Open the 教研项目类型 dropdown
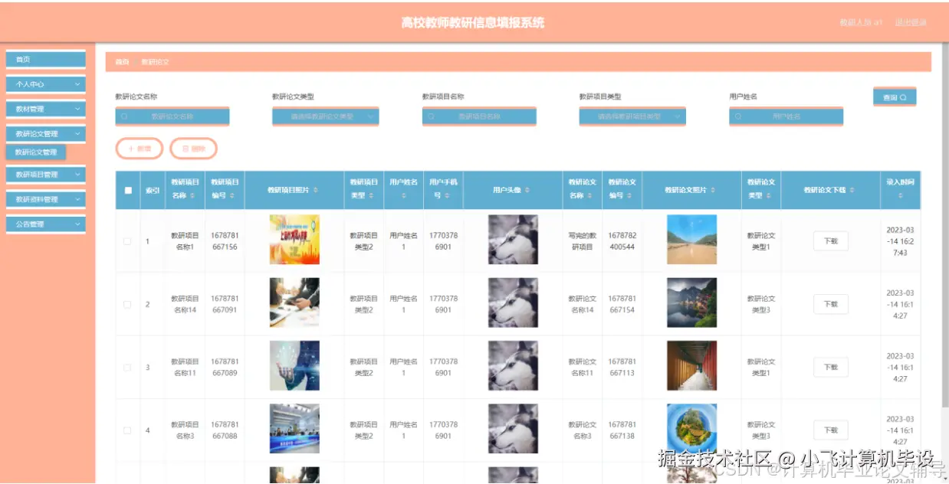The image size is (949, 484). (x=631, y=116)
